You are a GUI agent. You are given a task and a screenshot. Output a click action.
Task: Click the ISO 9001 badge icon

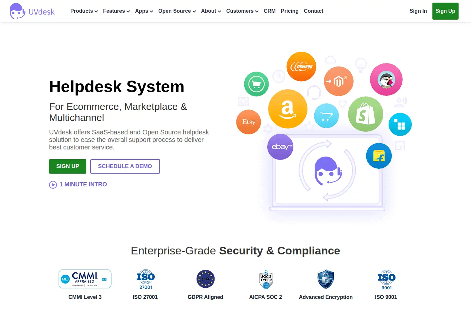387,280
